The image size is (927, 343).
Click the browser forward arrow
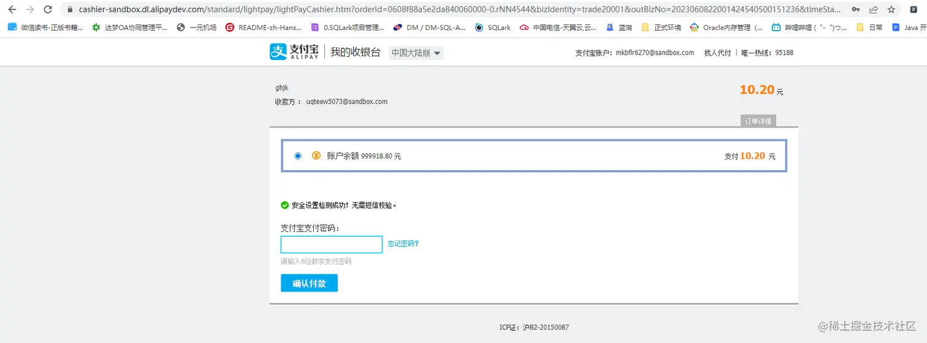29,9
